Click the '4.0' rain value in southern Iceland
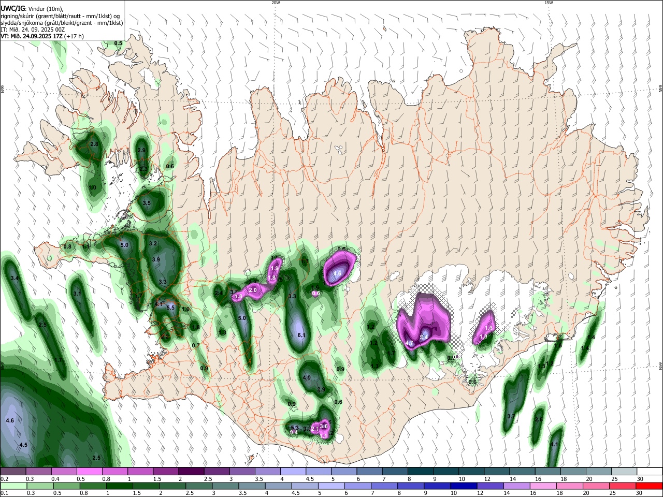This screenshot has width=663, height=497. [x=307, y=377]
